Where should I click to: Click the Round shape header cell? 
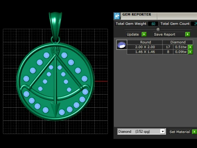click(x=145, y=42)
